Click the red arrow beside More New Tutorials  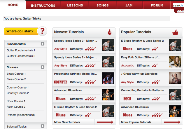105,122
